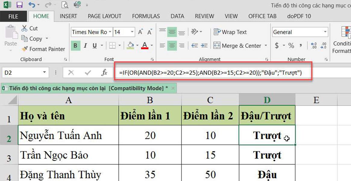Open Insert Function with the fx icon
The width and height of the screenshot is (351, 181).
click(104, 72)
